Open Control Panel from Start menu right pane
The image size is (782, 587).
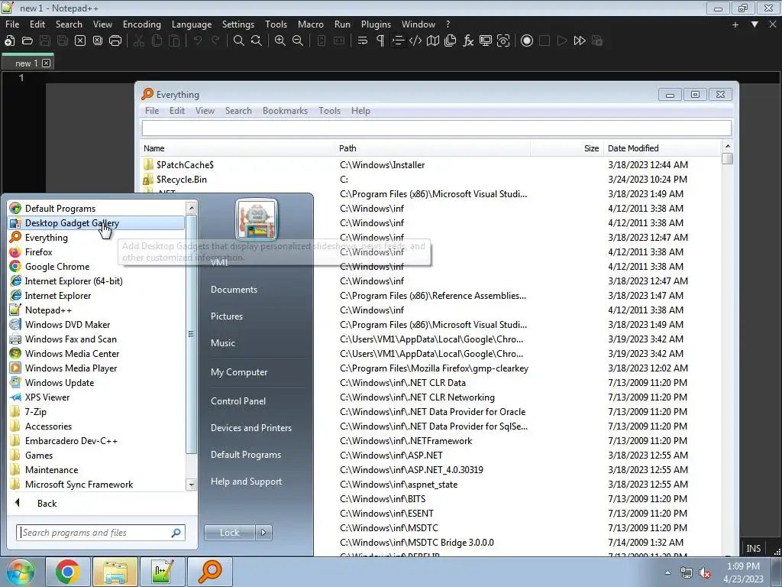pos(238,401)
